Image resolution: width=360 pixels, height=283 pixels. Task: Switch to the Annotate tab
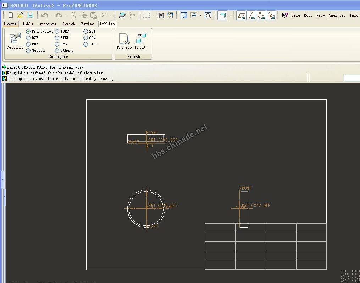(x=48, y=24)
